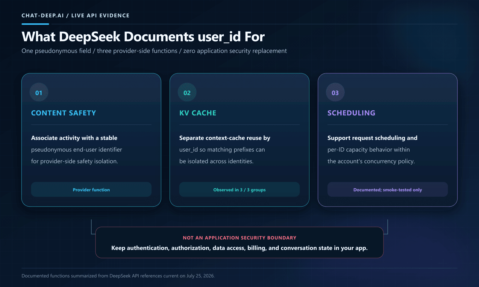This screenshot has height=287, width=479.
Task: Click the Documented functions summarized footer note
Action: click(x=118, y=276)
